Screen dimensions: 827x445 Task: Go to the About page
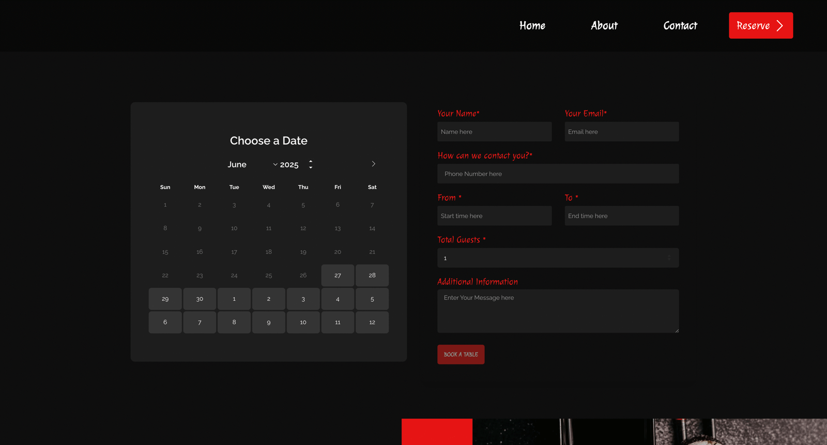point(604,25)
